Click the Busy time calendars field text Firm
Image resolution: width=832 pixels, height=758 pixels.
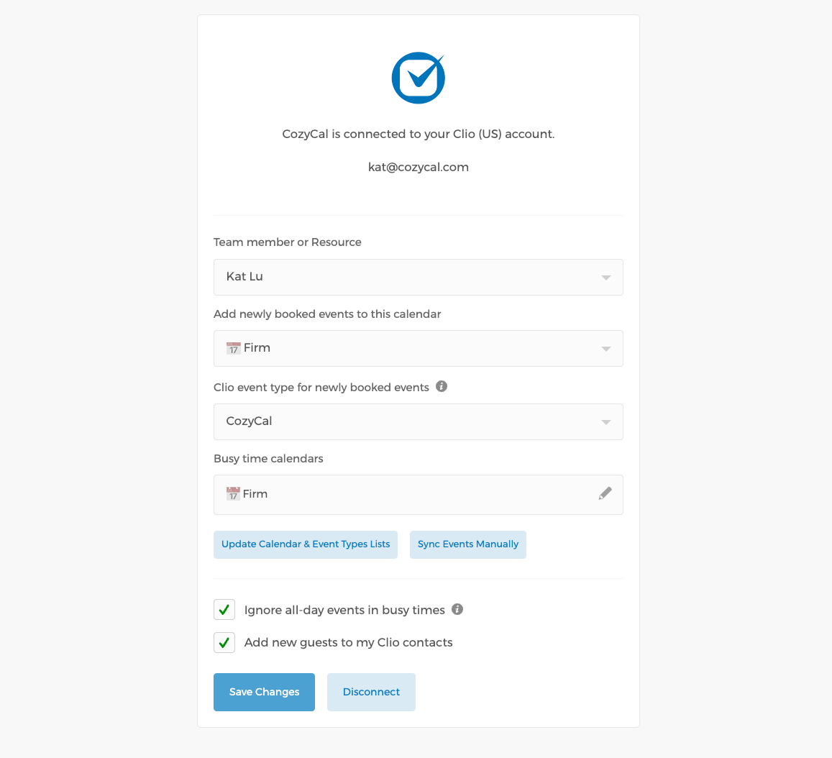click(x=255, y=494)
